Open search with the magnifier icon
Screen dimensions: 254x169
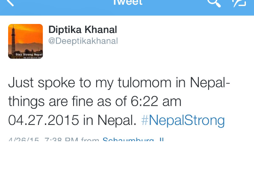pos(214,3)
